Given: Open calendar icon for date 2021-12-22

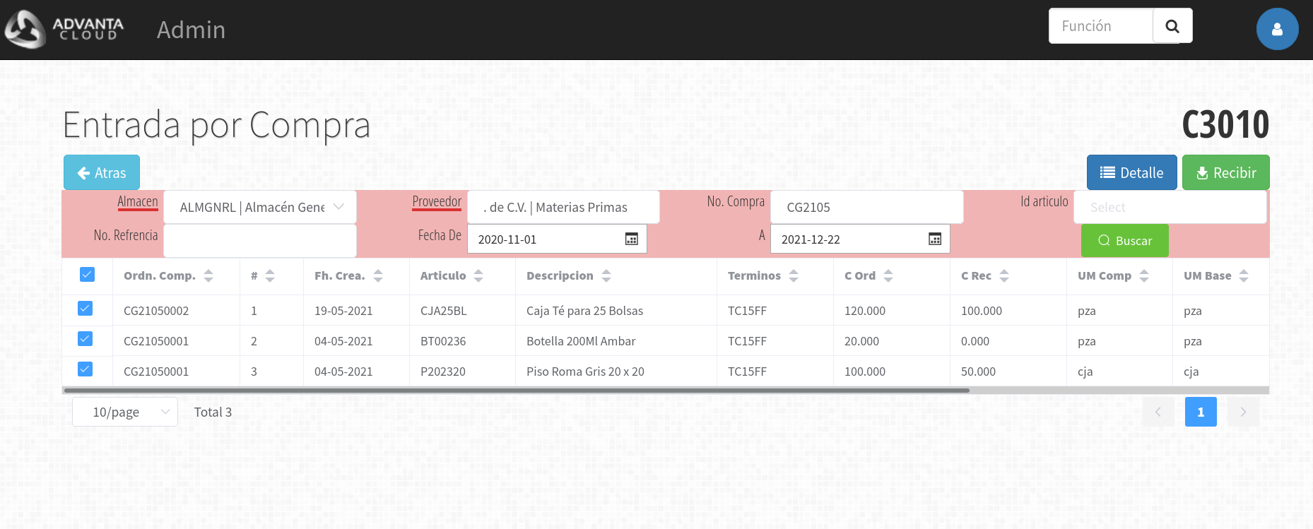Looking at the screenshot, I should tap(935, 239).
